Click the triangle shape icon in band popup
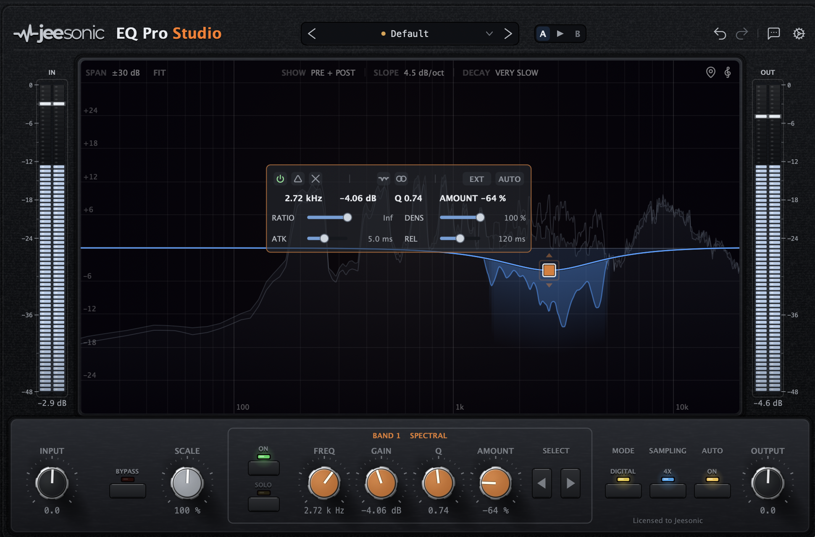This screenshot has width=815, height=537. click(x=298, y=179)
